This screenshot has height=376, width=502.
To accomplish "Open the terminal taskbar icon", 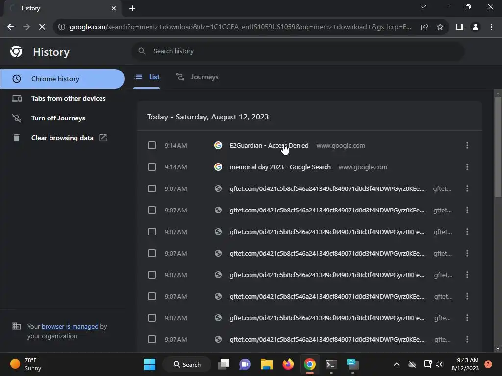I will coord(331,364).
